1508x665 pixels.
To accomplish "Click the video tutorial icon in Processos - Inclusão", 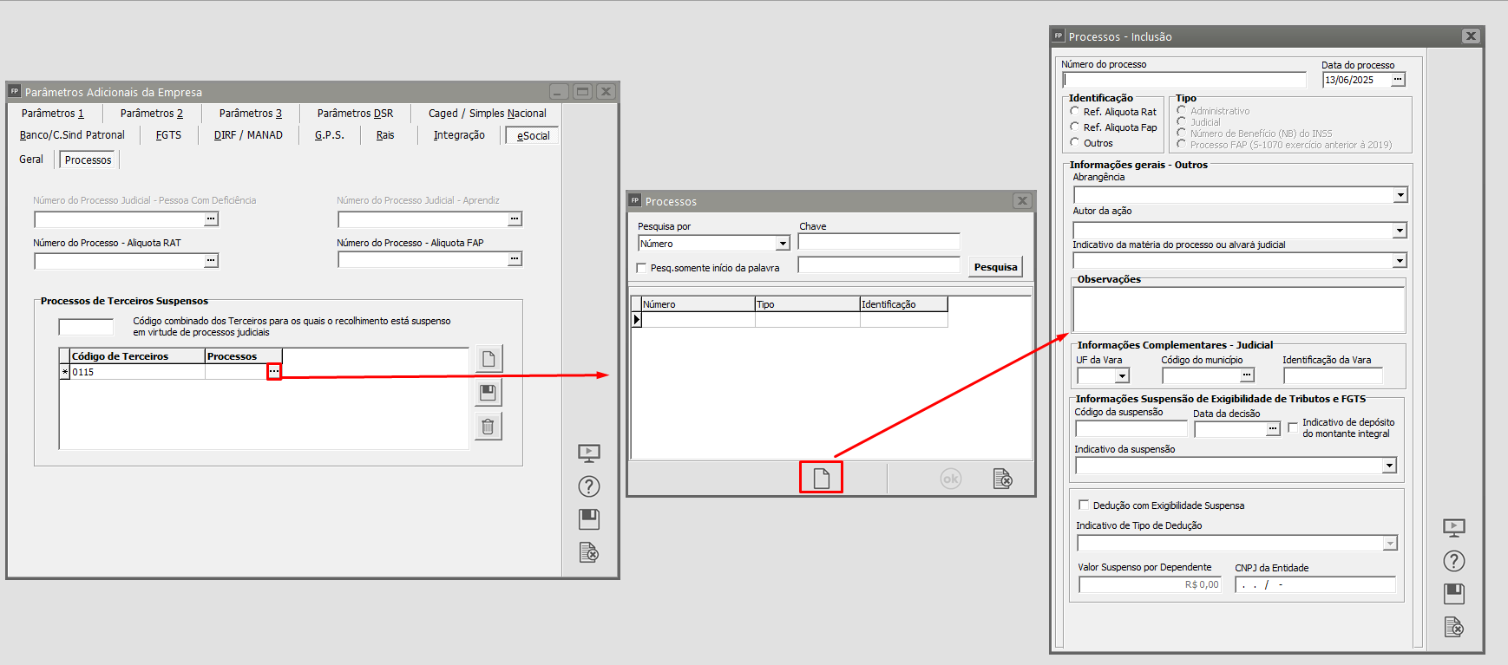I will (x=1453, y=527).
